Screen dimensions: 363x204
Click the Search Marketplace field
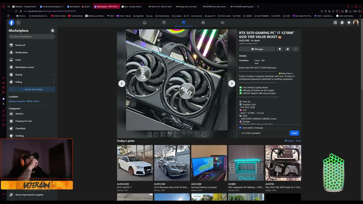tap(32, 37)
